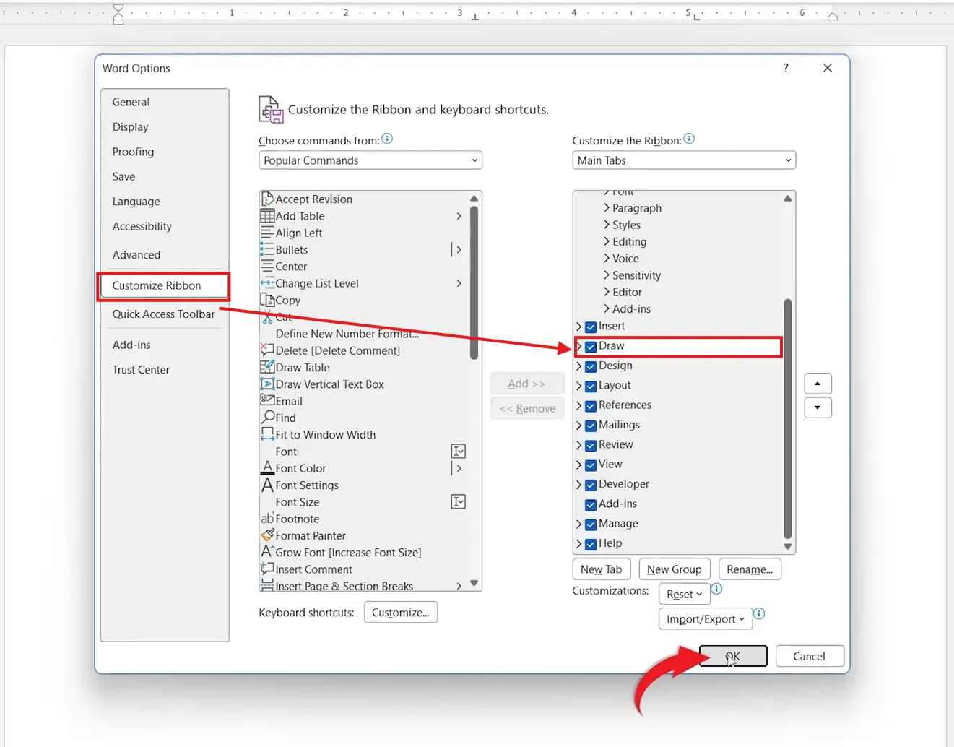The image size is (954, 747).
Task: Open keyboard shortcuts Customize button
Action: [401, 613]
